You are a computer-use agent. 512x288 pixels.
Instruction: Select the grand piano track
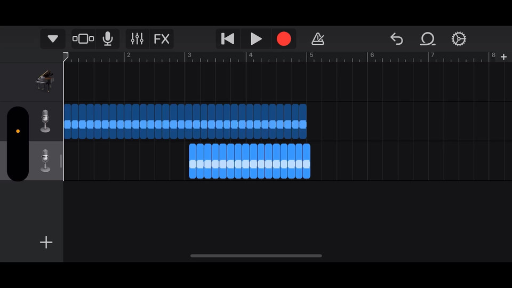(x=45, y=82)
